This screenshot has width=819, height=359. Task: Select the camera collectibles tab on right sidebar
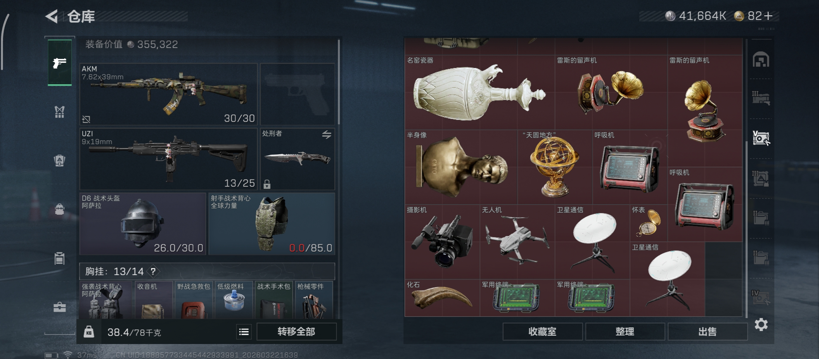[761, 138]
